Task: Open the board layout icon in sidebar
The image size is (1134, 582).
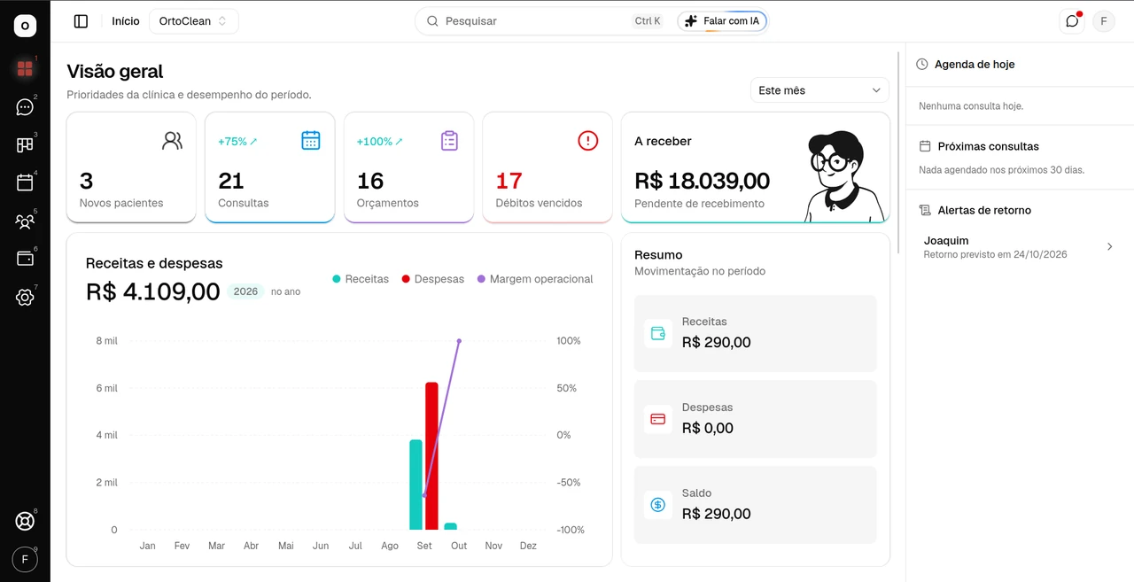Action: (25, 145)
